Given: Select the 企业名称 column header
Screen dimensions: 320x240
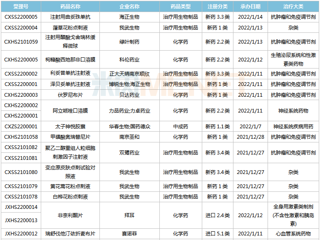Looking at the screenshot, I should coord(129,7).
